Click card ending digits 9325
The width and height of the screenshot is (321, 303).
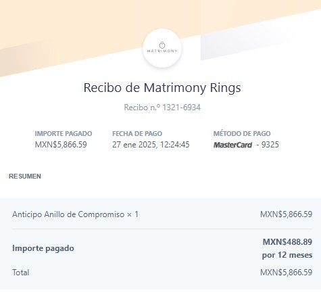(x=270, y=145)
